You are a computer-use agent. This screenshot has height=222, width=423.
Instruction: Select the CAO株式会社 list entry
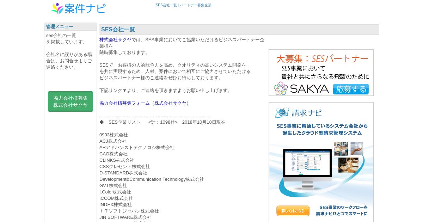pyautogui.click(x=114, y=154)
